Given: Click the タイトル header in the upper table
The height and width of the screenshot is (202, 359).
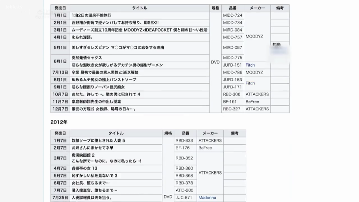Looking at the screenshot, I should (x=140, y=8).
